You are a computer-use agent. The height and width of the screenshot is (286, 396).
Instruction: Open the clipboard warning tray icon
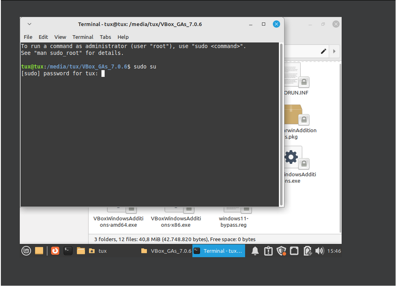tap(268, 251)
